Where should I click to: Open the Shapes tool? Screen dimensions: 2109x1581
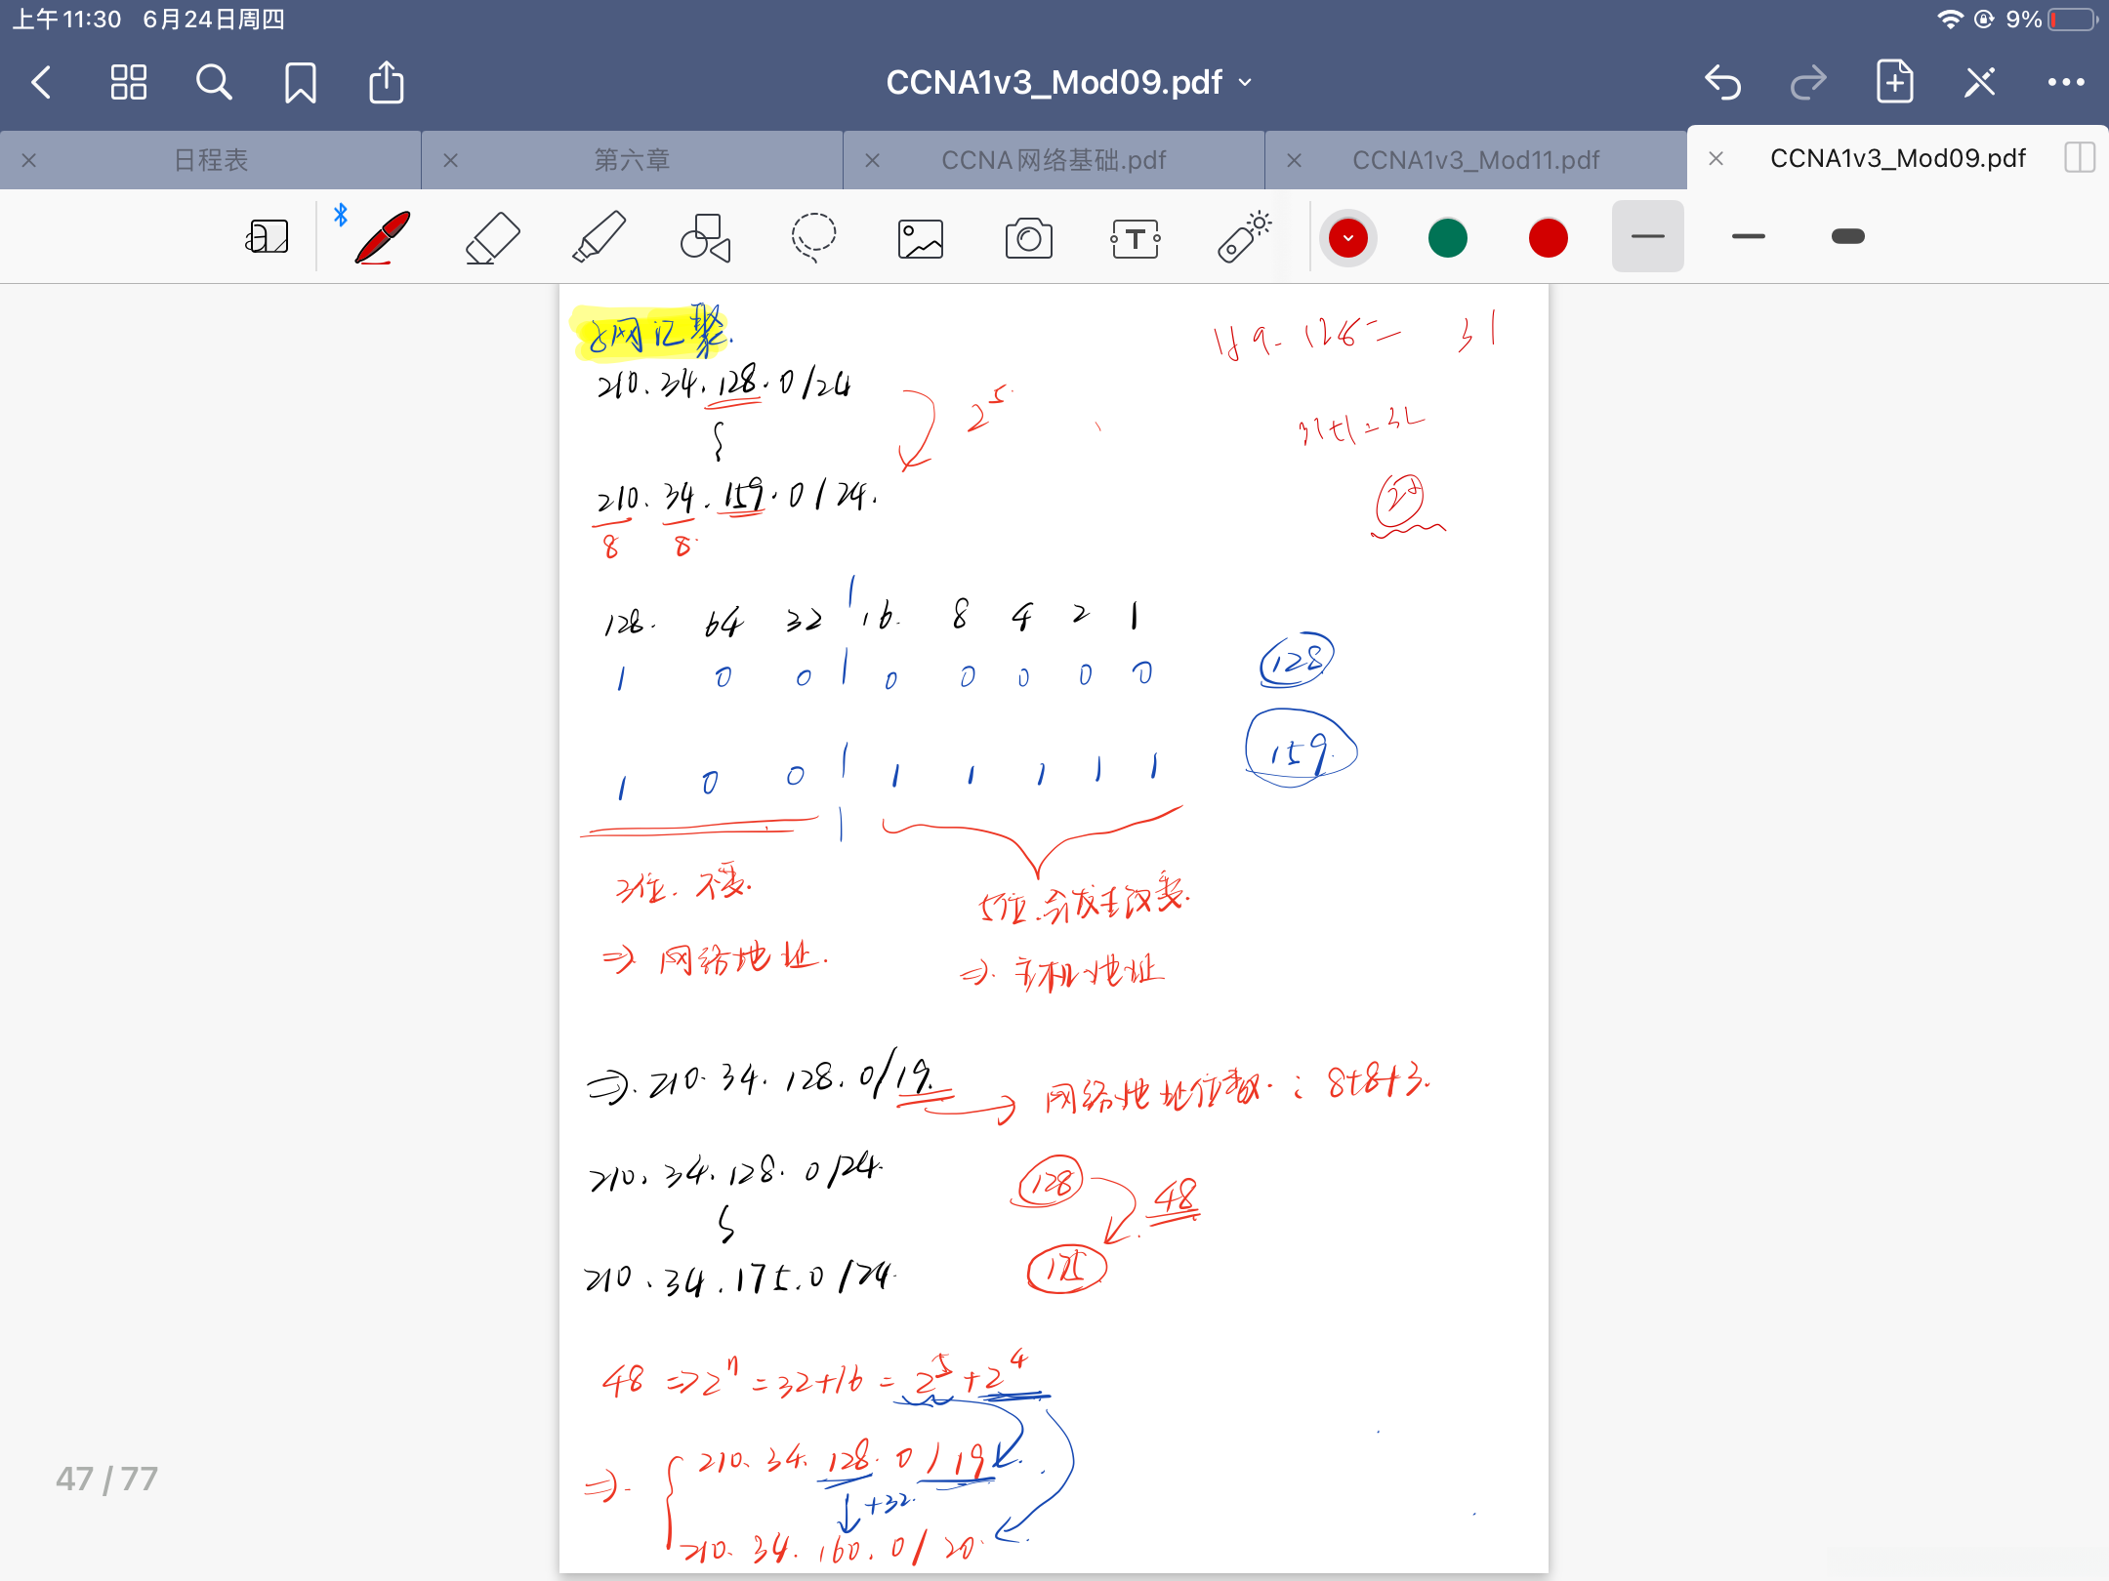tap(705, 236)
